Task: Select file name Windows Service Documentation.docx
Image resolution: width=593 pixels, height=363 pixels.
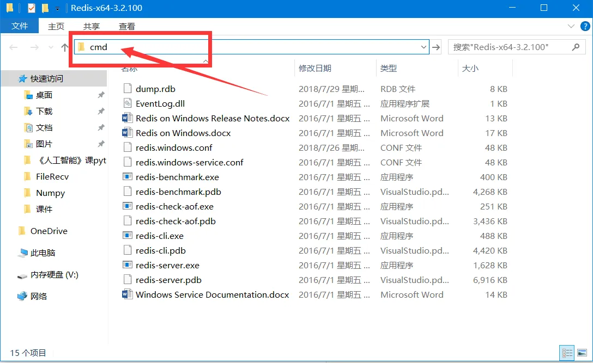Action: 212,294
